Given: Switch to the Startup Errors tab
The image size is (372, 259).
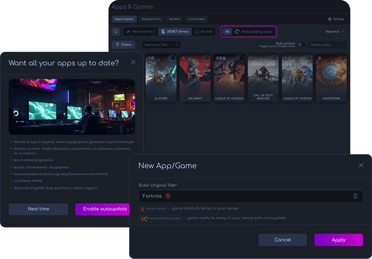Looking at the screenshot, I should click(151, 19).
